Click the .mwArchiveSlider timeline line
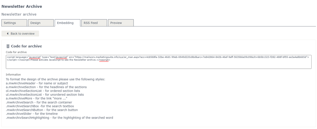317x129 pixels. tap(32, 114)
